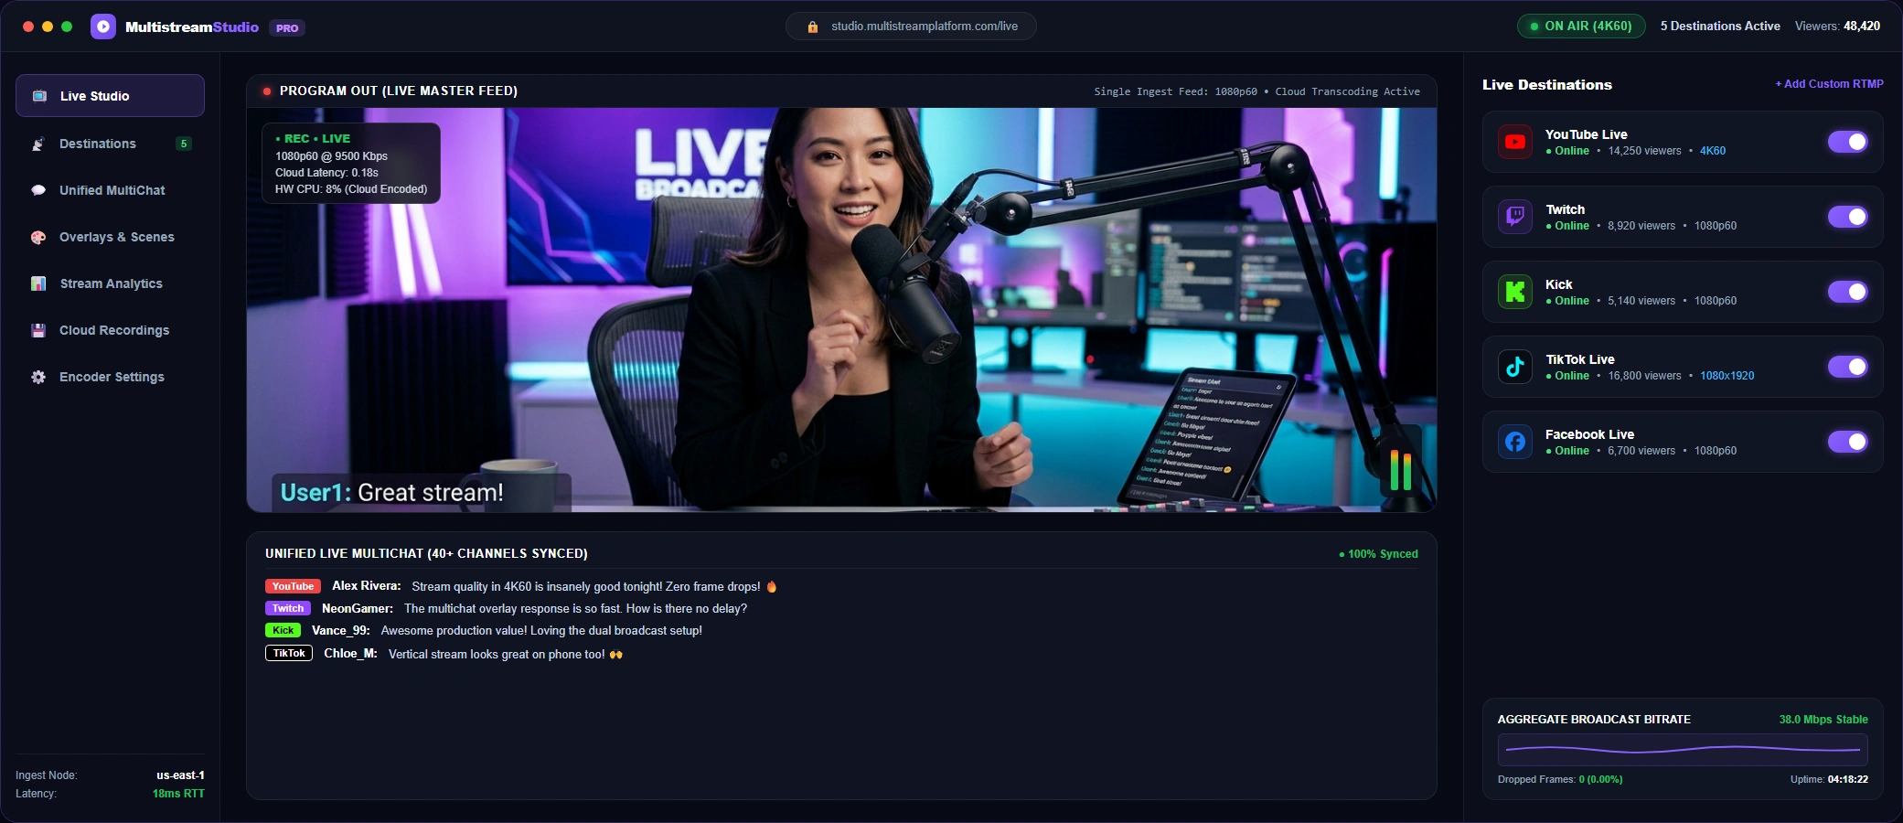The height and width of the screenshot is (823, 1903).
Task: Click the "1080x1920" resolution on TikTok Live
Action: pos(1727,376)
